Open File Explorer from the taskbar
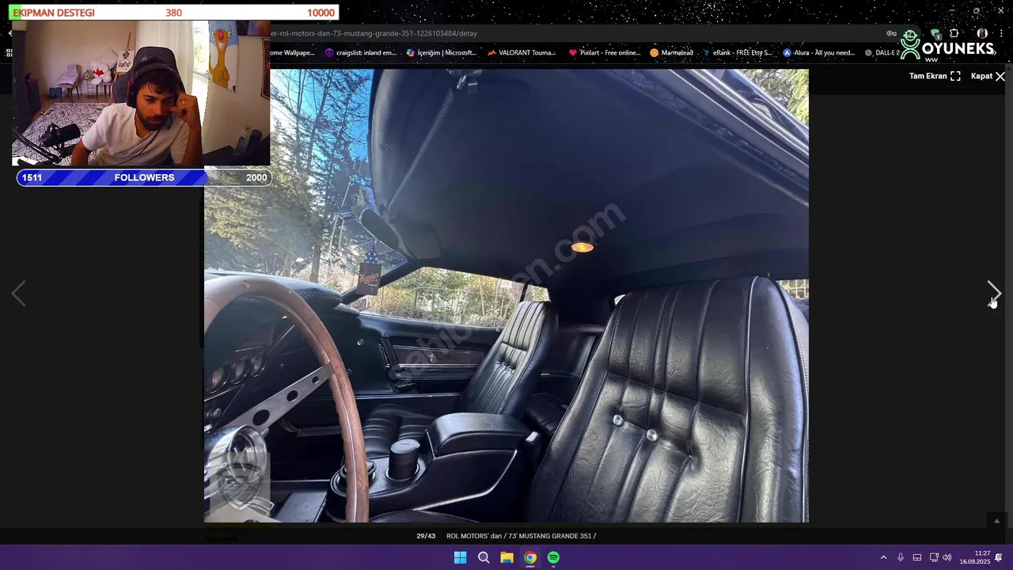Image resolution: width=1013 pixels, height=570 pixels. 506,557
